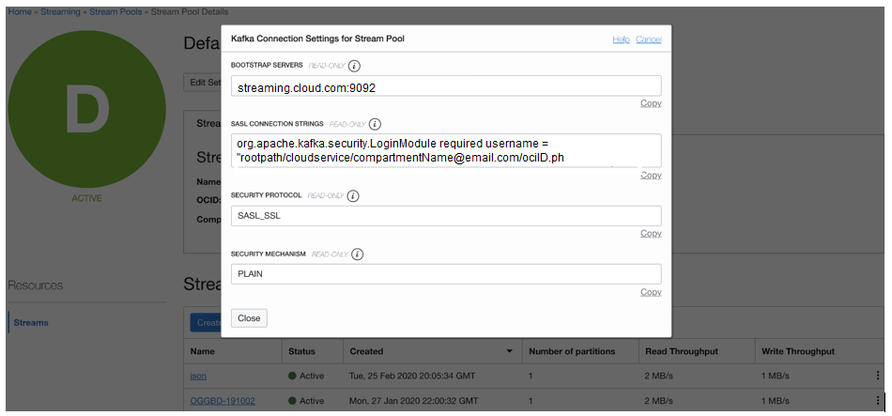Copy the SASL connection string
Viewport: 892px width, 416px height.
coord(651,175)
